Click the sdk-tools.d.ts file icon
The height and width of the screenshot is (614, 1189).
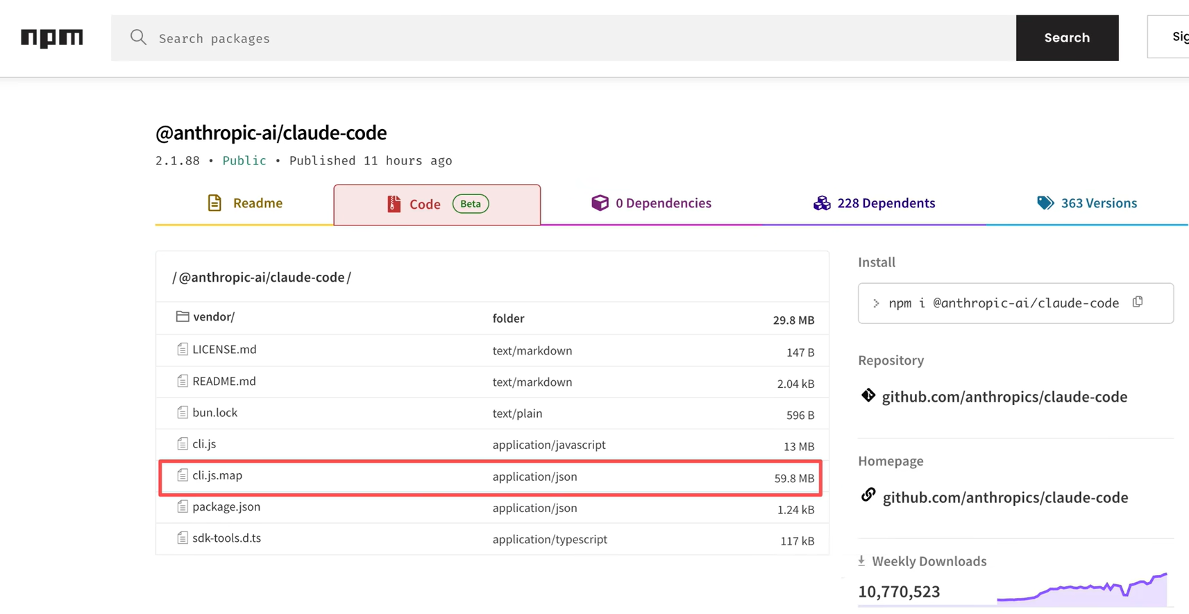(x=183, y=538)
